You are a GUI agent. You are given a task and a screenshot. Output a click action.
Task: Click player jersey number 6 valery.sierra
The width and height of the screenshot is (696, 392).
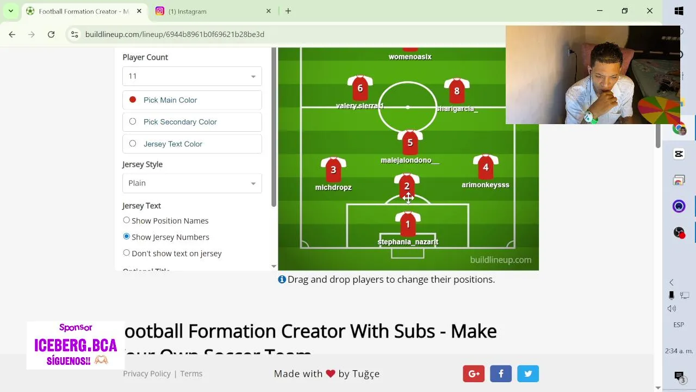[x=360, y=88]
